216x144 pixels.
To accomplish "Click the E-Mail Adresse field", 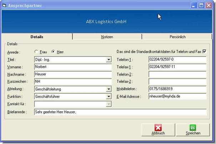I will click(x=177, y=96).
